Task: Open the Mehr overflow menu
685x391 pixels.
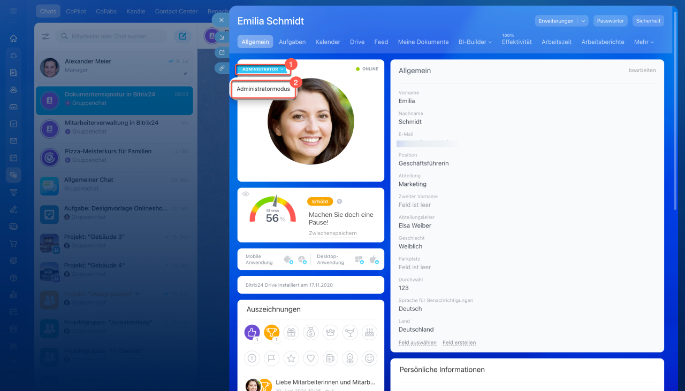Action: (644, 42)
